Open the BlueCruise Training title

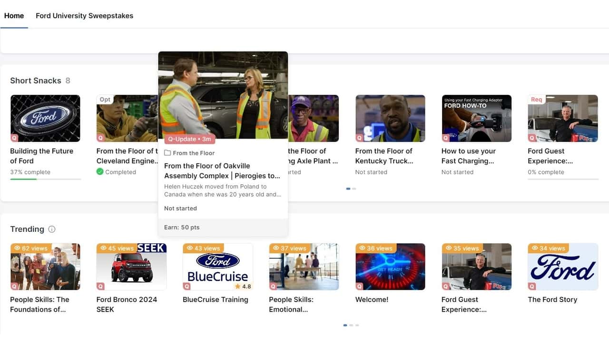tap(216, 300)
